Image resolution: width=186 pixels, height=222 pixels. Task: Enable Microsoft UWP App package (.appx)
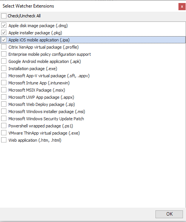4,97
